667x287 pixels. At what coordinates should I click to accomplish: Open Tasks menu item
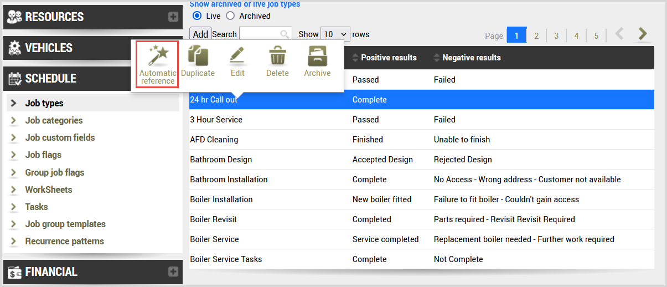[x=37, y=207]
